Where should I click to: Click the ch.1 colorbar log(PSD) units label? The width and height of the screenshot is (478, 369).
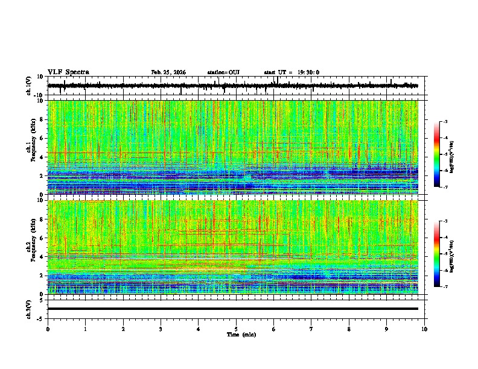pyautogui.click(x=452, y=157)
